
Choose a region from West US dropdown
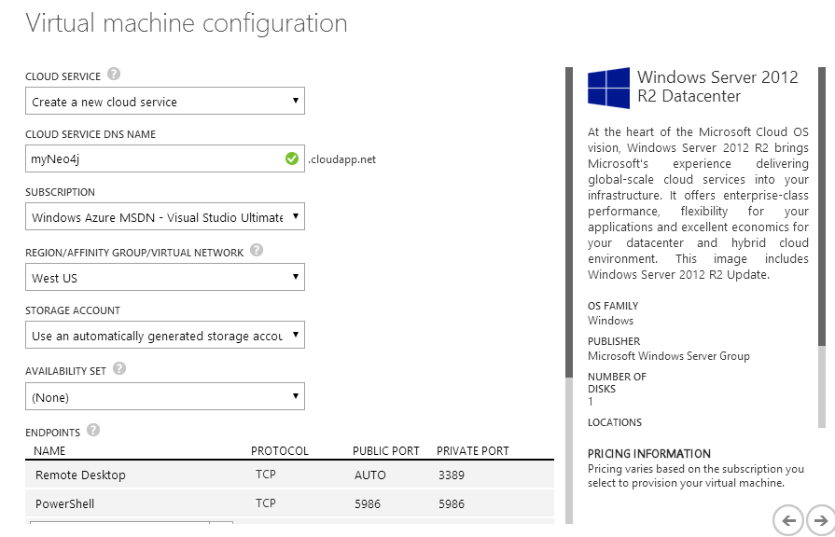click(x=165, y=277)
